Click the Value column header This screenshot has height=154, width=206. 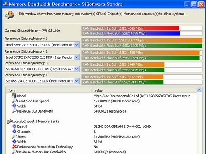[144, 90]
